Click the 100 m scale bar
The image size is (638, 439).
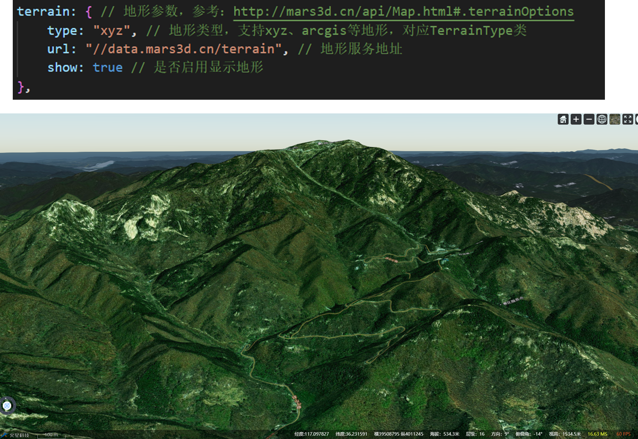[x=51, y=435]
